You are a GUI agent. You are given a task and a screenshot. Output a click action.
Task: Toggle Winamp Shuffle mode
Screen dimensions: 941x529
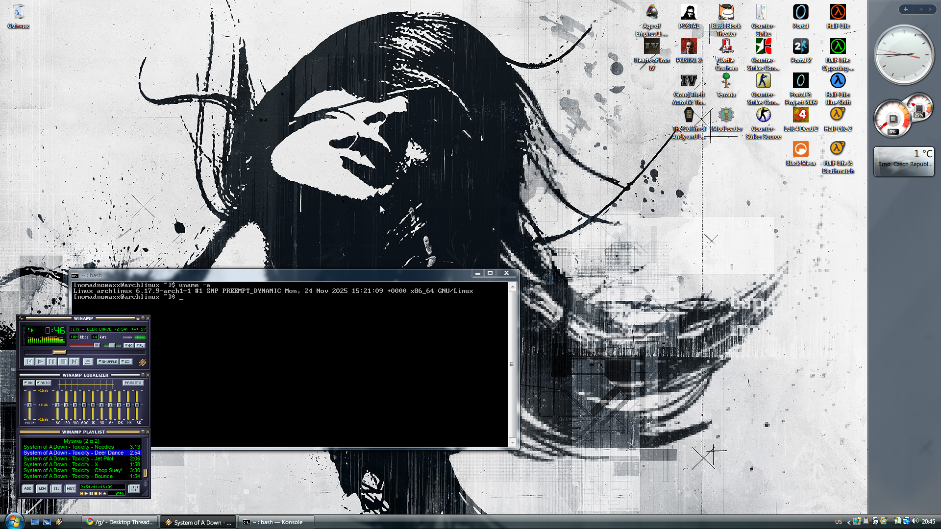click(x=108, y=362)
